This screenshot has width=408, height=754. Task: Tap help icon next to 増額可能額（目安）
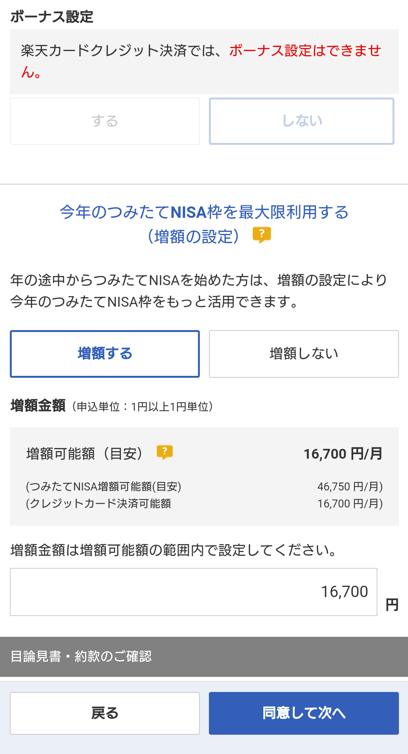coord(165,452)
